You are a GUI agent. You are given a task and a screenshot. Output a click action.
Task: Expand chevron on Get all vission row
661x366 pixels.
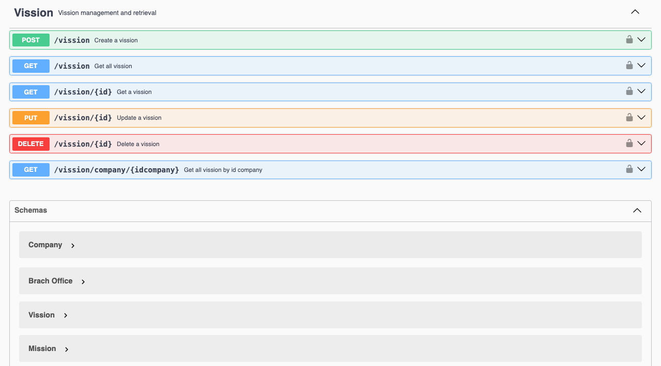(x=641, y=66)
